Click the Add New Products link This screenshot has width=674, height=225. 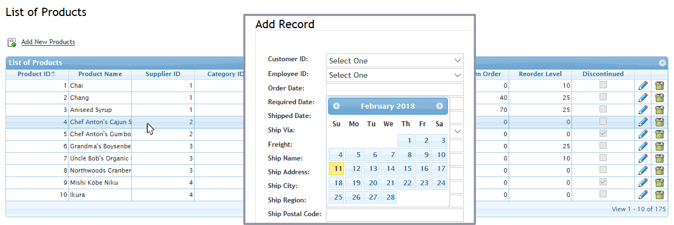point(48,42)
